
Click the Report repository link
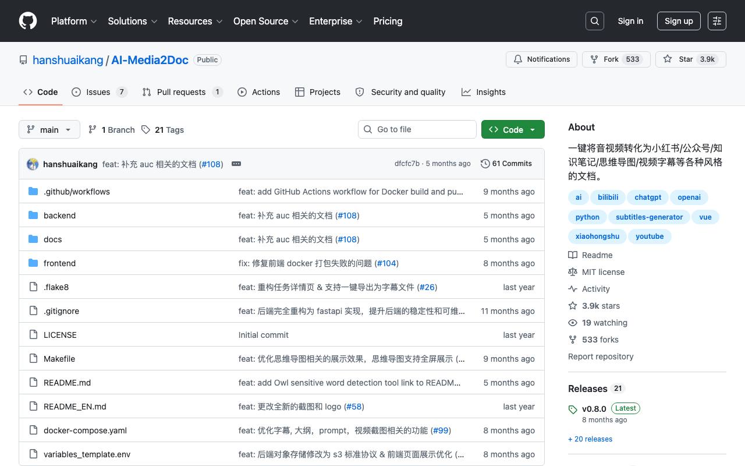601,356
